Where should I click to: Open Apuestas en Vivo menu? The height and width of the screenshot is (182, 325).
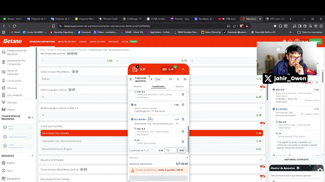[x=67, y=42]
